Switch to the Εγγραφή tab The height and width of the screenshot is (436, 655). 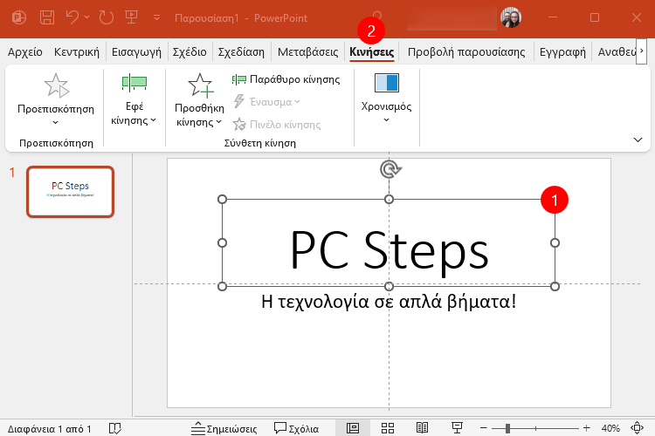562,52
